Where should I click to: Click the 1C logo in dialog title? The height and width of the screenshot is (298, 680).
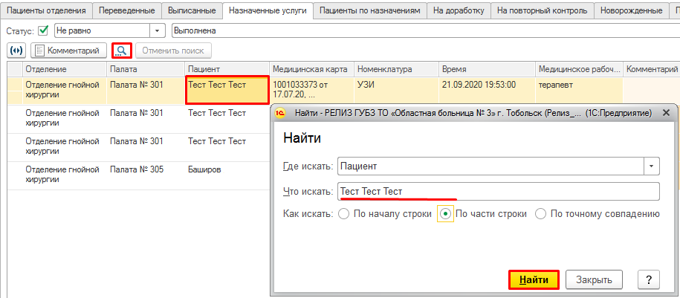point(280,114)
